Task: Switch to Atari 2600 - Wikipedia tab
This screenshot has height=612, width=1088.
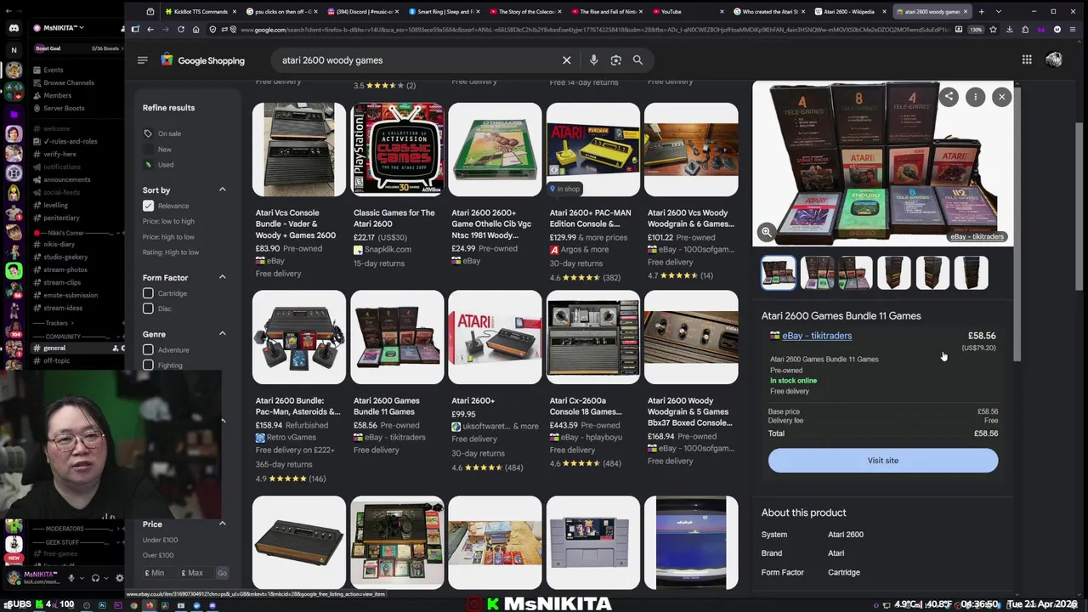Action: click(x=849, y=12)
